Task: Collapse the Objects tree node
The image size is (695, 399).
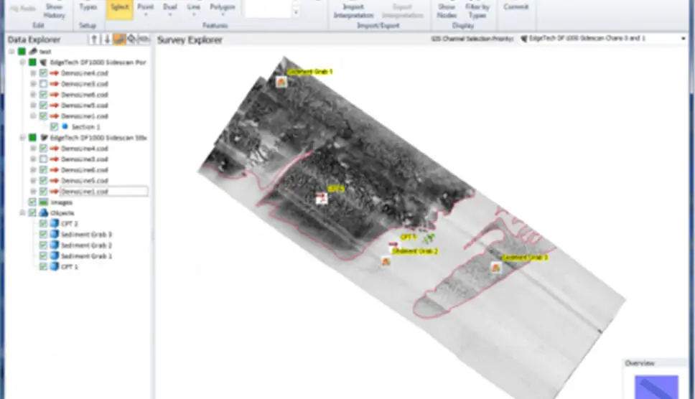Action: [x=22, y=213]
